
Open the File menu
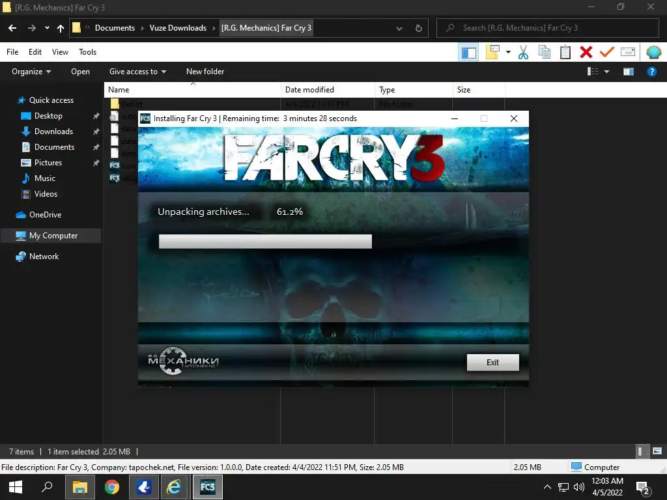(x=12, y=52)
